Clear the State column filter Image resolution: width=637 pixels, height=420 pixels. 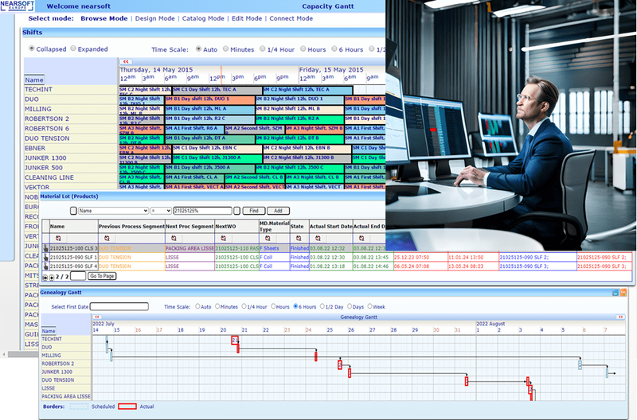[299, 238]
